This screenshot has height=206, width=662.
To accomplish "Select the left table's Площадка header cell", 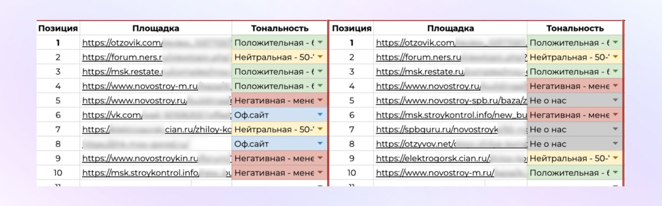I will (x=155, y=28).
